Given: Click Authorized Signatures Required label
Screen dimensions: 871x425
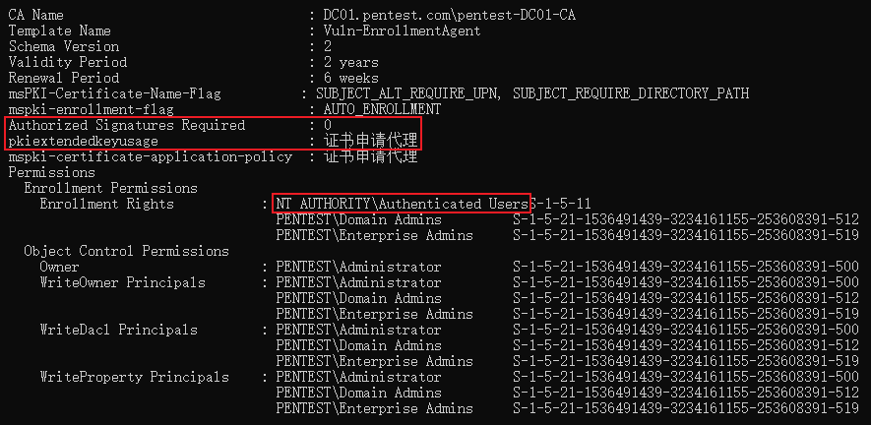Looking at the screenshot, I should [x=127, y=125].
